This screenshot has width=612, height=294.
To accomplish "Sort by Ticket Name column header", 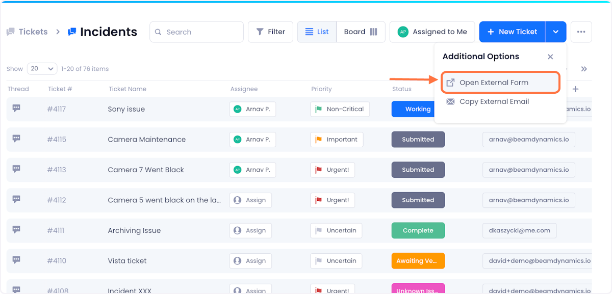I will (127, 89).
